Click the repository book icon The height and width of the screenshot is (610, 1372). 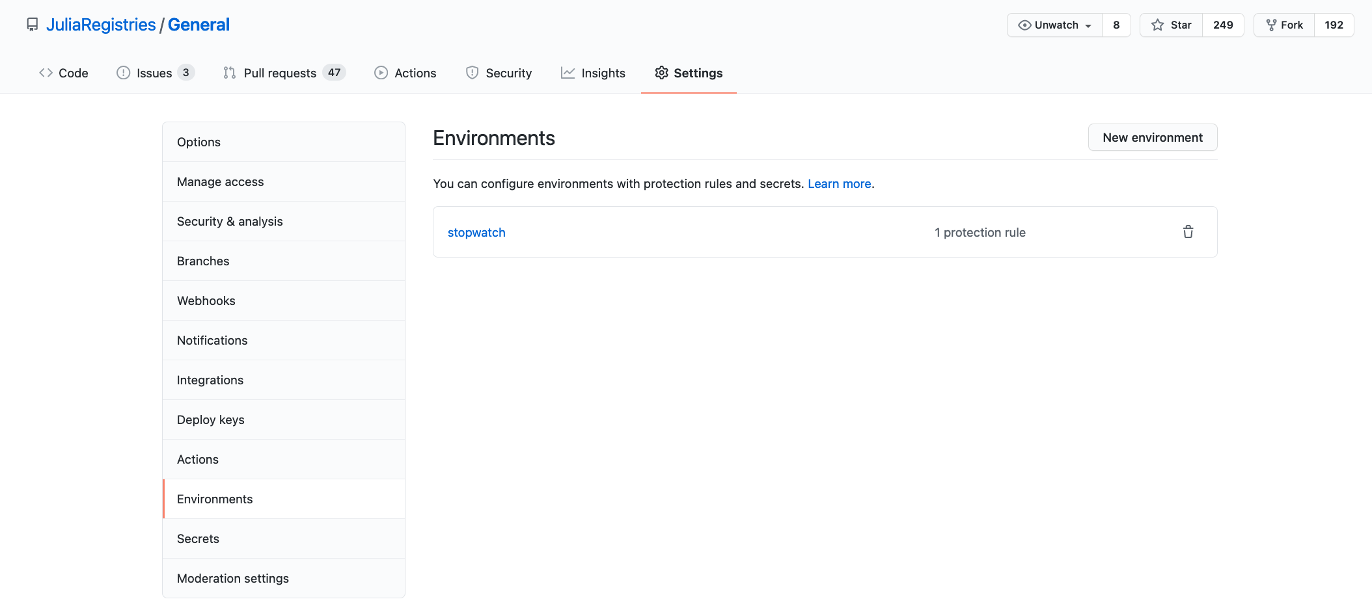[x=33, y=24]
